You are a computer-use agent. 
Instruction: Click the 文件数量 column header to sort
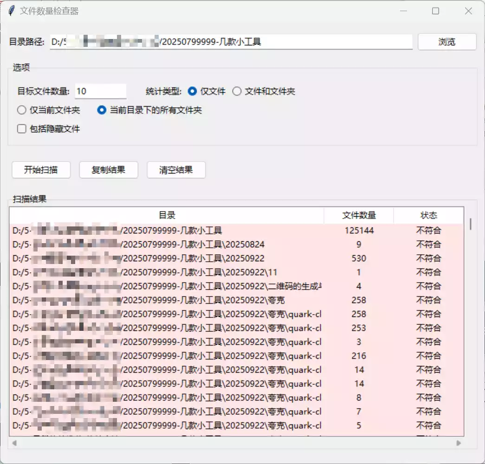pyautogui.click(x=360, y=215)
